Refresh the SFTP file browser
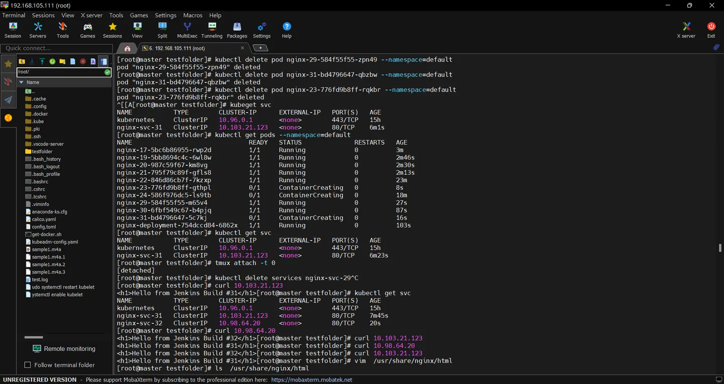The height and width of the screenshot is (384, 724). click(52, 61)
